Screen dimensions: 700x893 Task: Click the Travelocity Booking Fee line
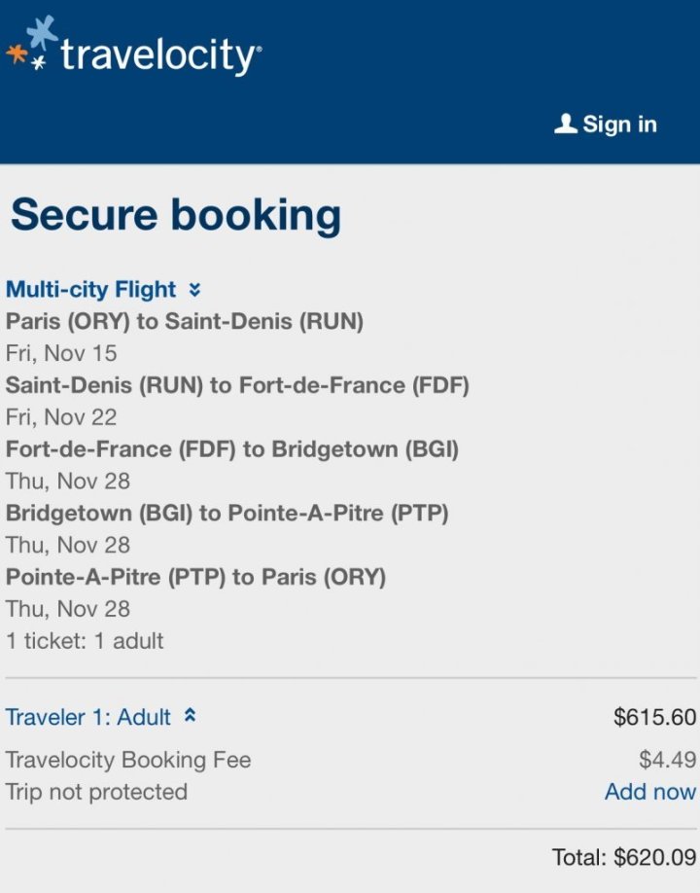click(x=128, y=760)
